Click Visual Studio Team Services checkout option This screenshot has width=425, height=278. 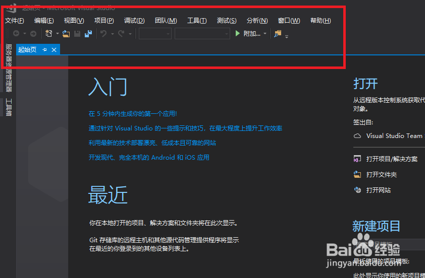(x=395, y=136)
